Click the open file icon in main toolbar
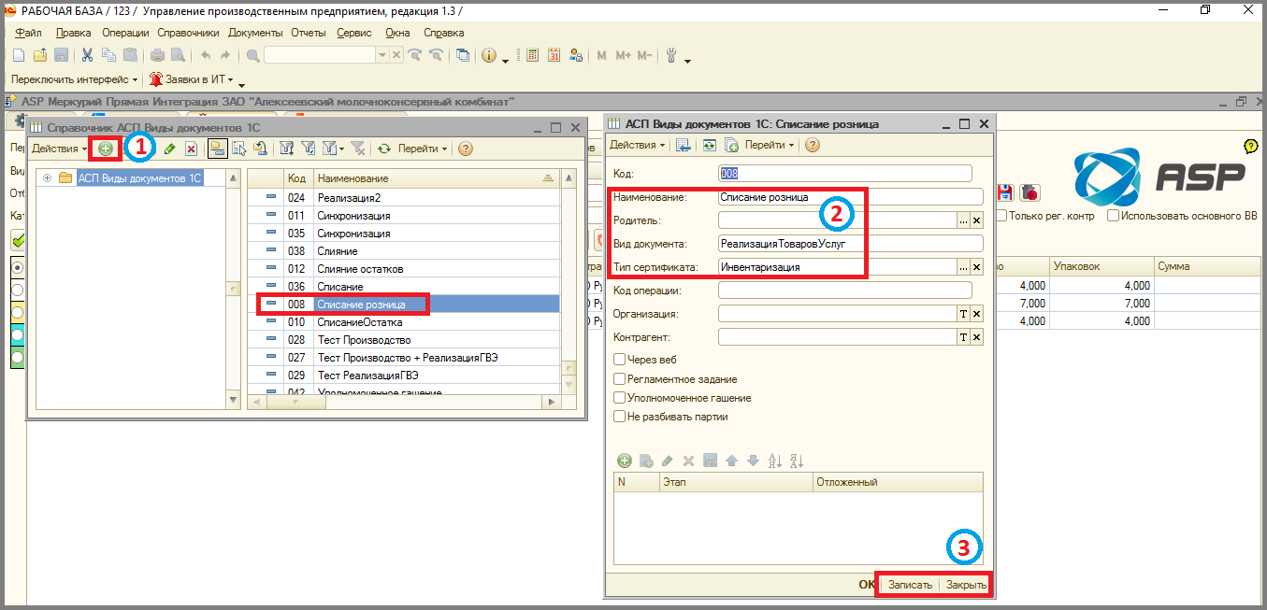This screenshot has height=610, width=1267. [x=39, y=56]
